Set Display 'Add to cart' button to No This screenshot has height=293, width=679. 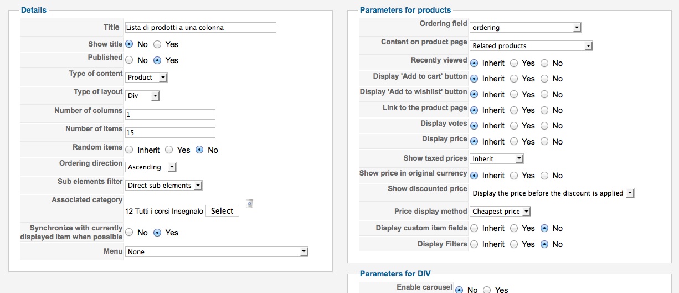tap(544, 79)
